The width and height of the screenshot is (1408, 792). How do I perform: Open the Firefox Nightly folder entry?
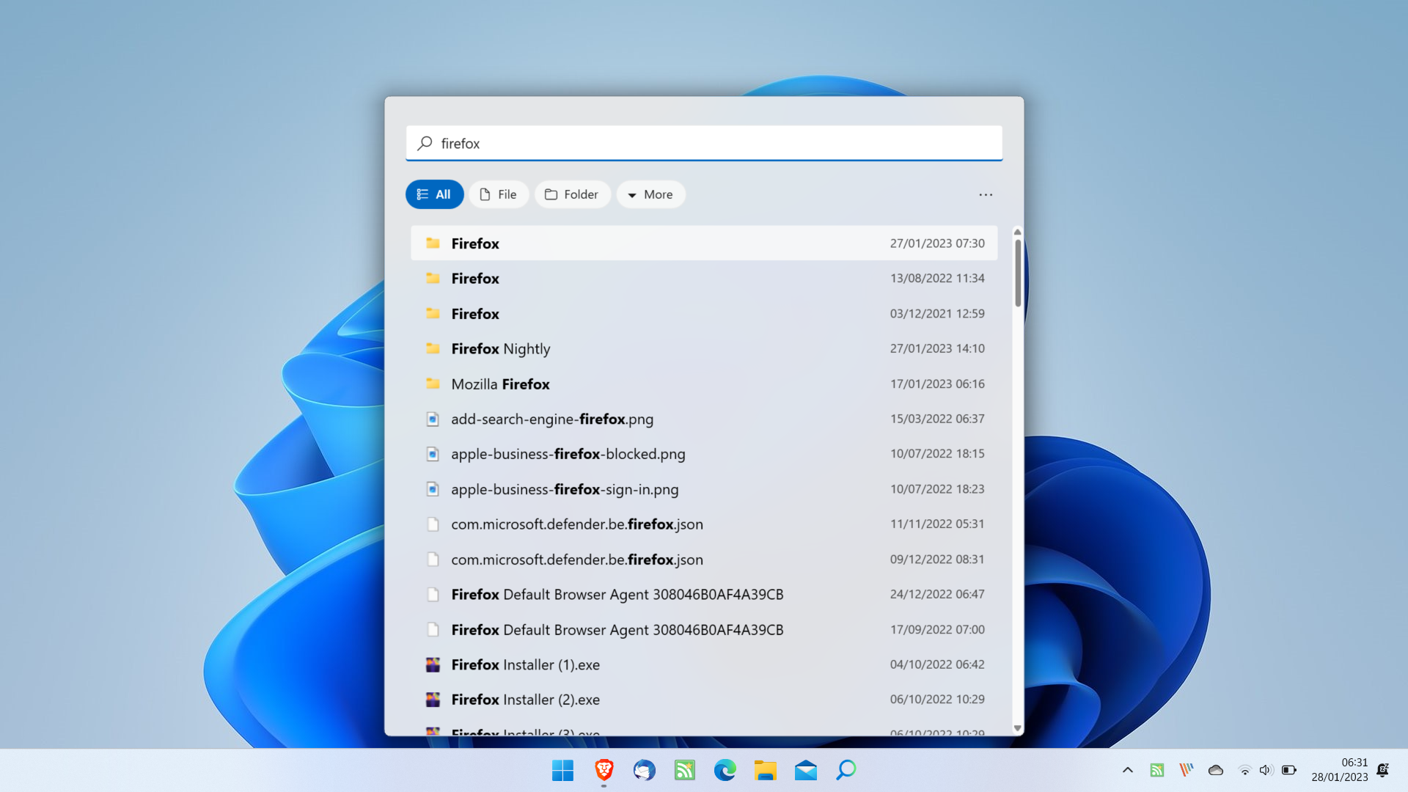coord(501,348)
